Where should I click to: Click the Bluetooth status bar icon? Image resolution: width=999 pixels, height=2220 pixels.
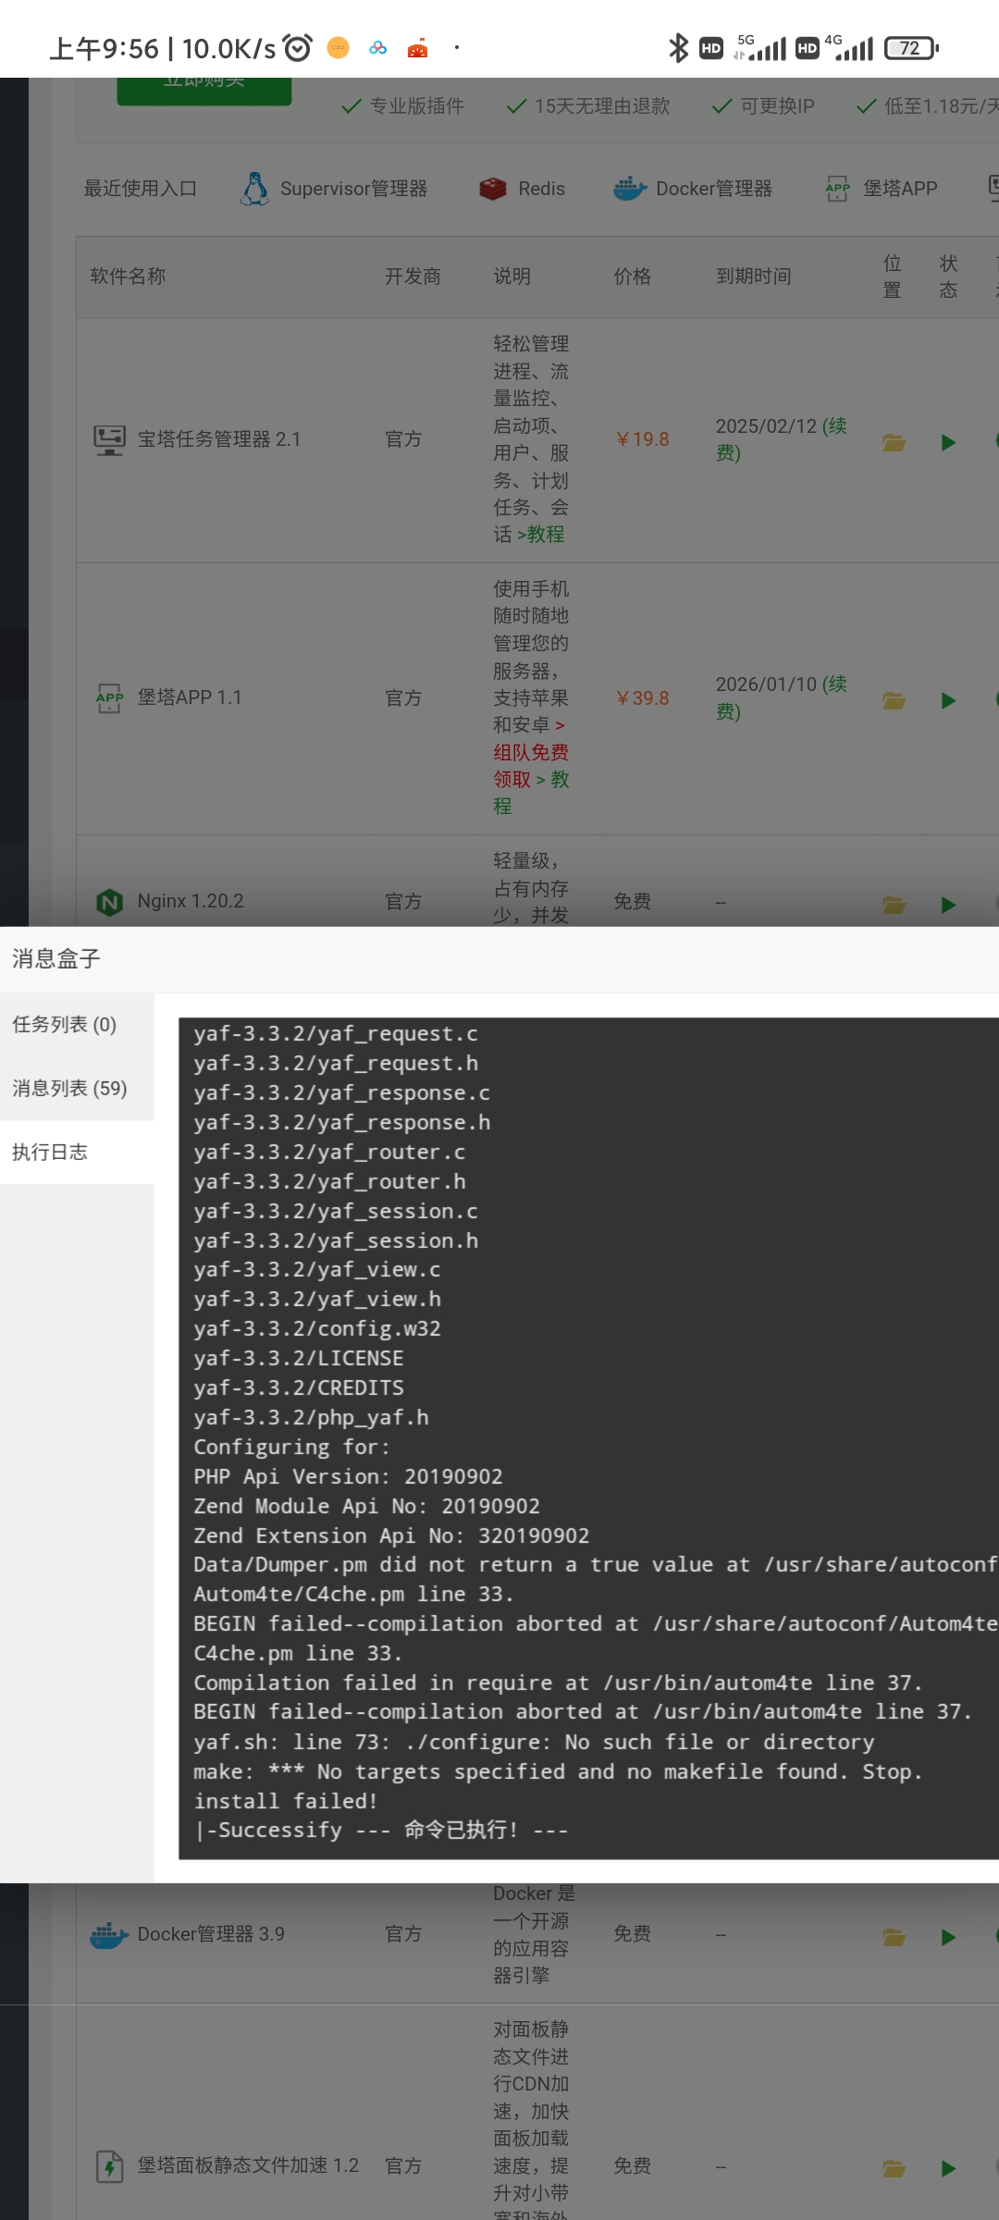[679, 48]
